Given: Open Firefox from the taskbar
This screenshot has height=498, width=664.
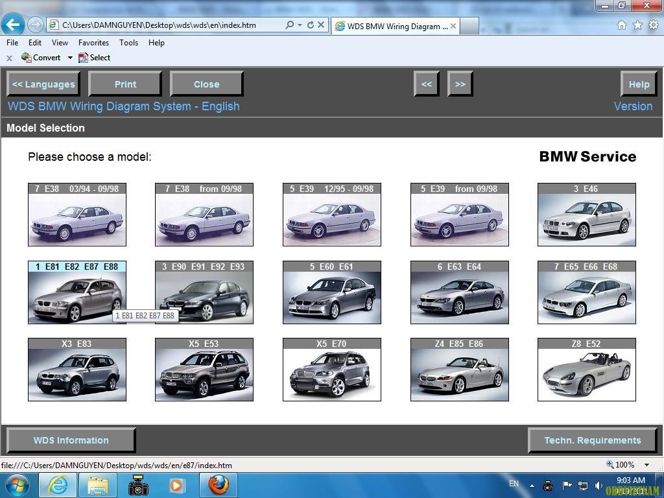Looking at the screenshot, I should point(219,485).
